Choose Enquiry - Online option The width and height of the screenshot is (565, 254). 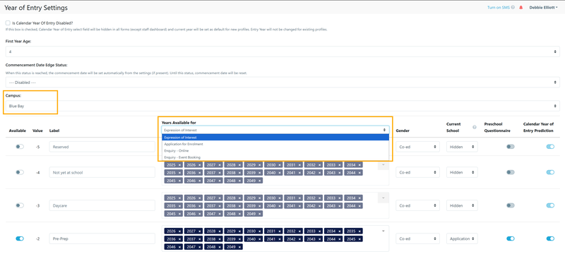point(275,150)
